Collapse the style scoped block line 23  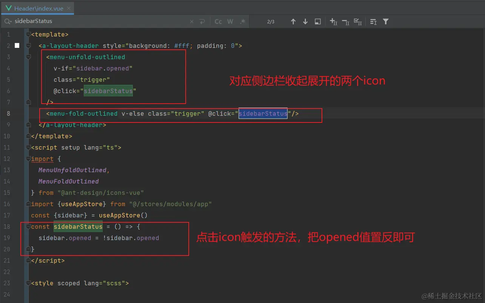pyautogui.click(x=28, y=283)
